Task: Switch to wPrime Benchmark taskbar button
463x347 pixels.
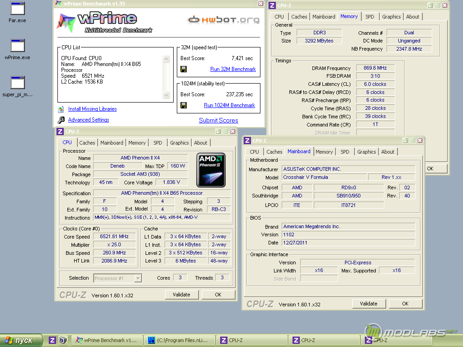Action: pos(107,340)
